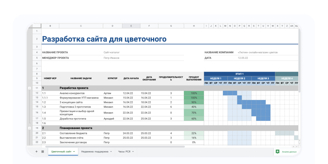Image resolution: width=328 pixels, height=164 pixels.
Task: Select the Выставление счёта task cell
Action: pos(81,138)
